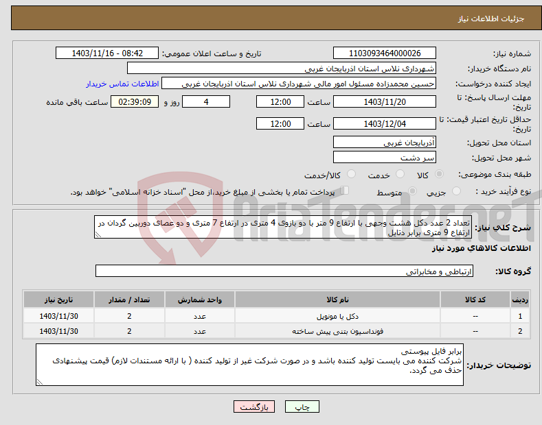Click the نوع فرآیند خرید label
Viewport: 542px width, 425px height.
(504, 191)
